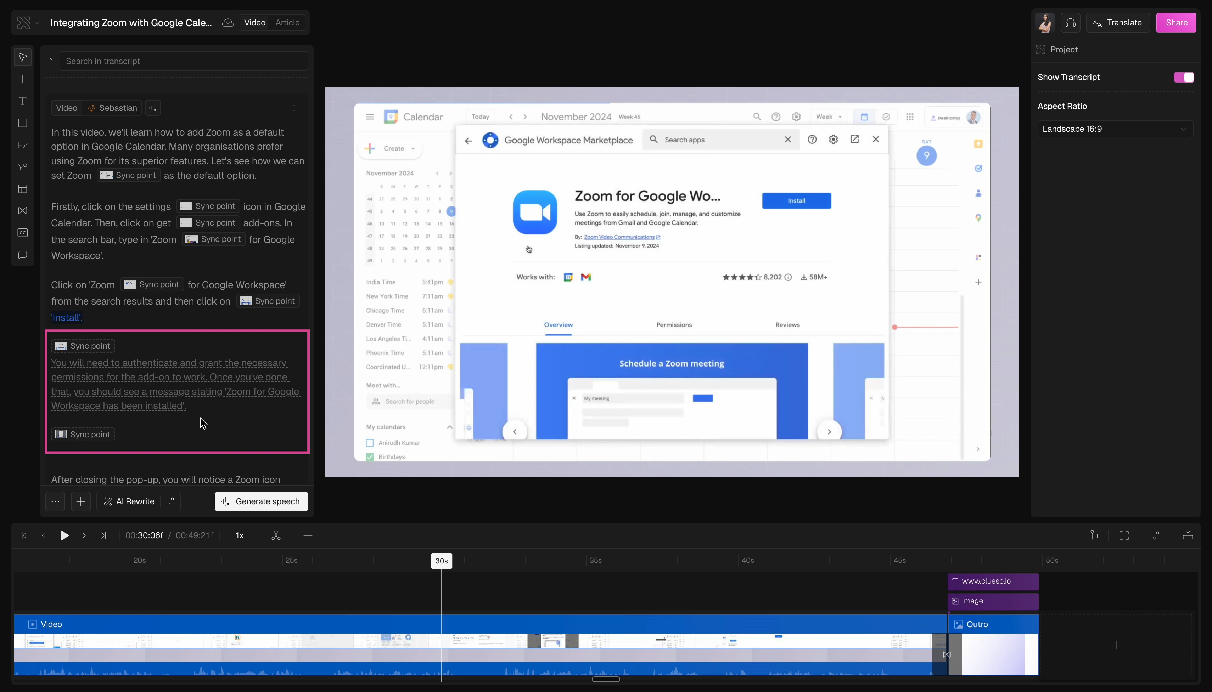Select the Text tool in left sidebar
This screenshot has height=692, width=1212.
click(x=22, y=101)
